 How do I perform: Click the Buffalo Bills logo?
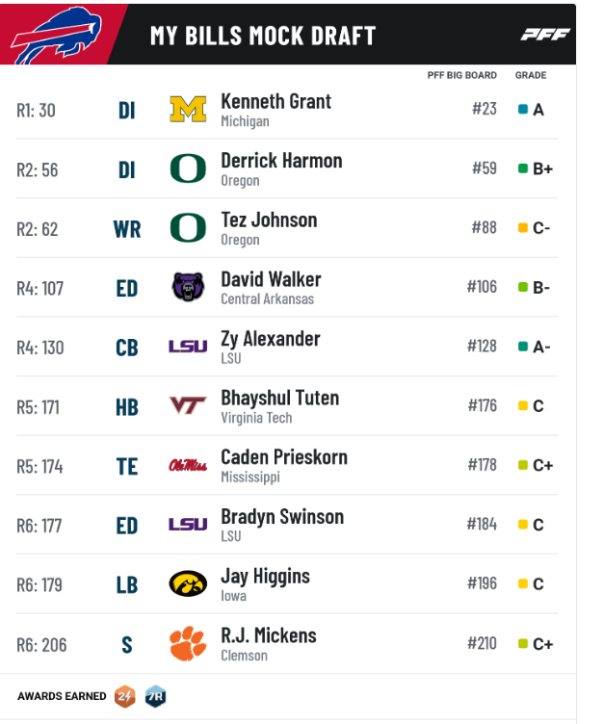[x=56, y=36]
